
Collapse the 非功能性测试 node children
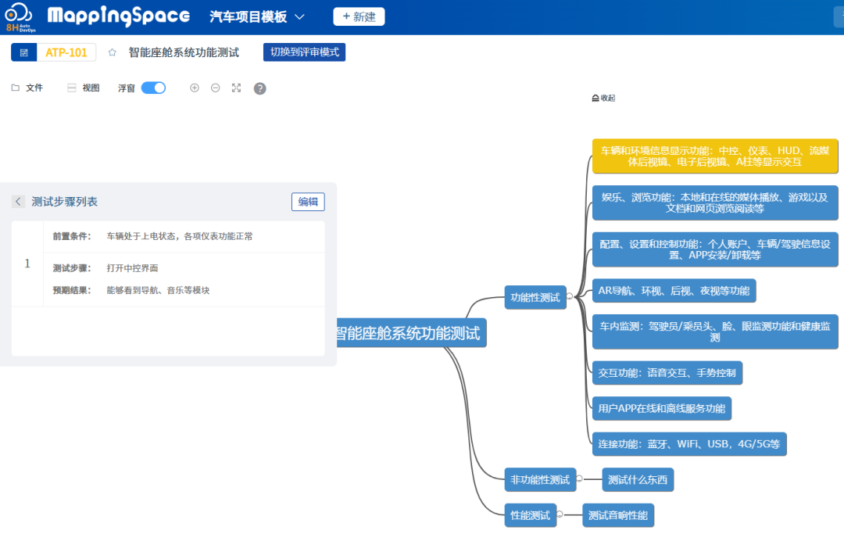[x=579, y=479]
